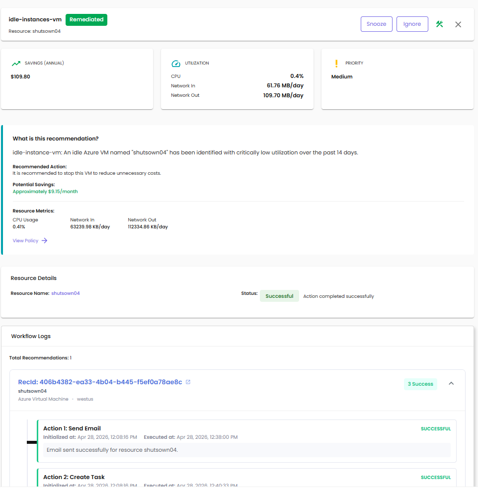Viewport: 478px width, 488px height.
Task: Click Executed at time for Action 1
Action: 191,437
